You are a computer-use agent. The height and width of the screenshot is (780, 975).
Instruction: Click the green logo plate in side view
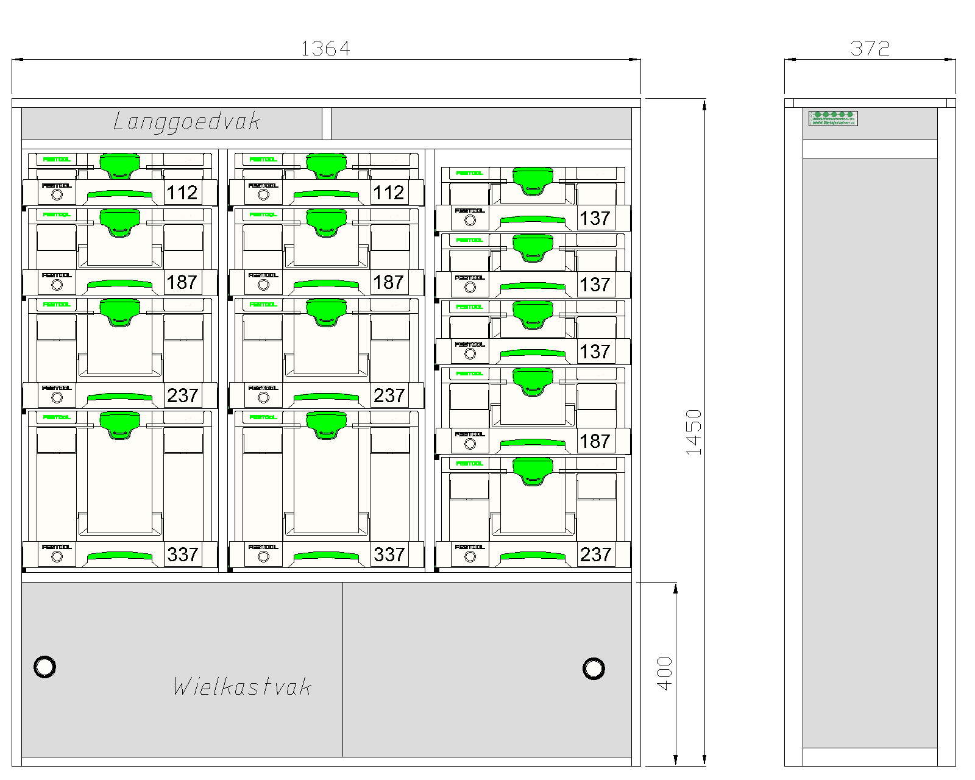(833, 118)
